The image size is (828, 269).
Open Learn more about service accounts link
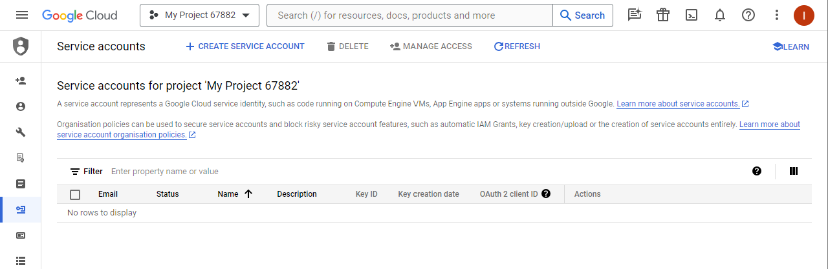tap(678, 104)
